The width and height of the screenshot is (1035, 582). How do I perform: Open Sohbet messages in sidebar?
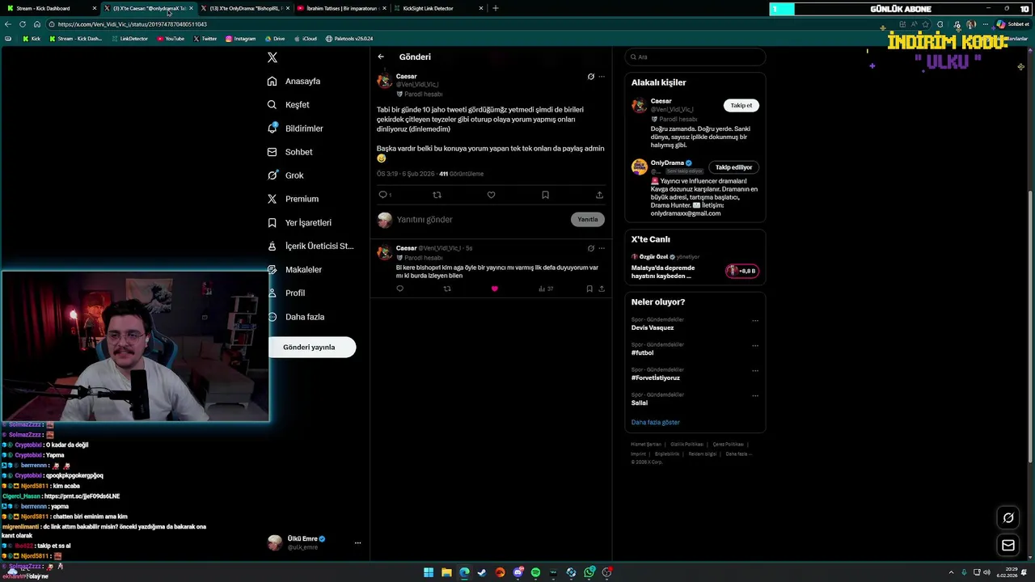pyautogui.click(x=290, y=152)
